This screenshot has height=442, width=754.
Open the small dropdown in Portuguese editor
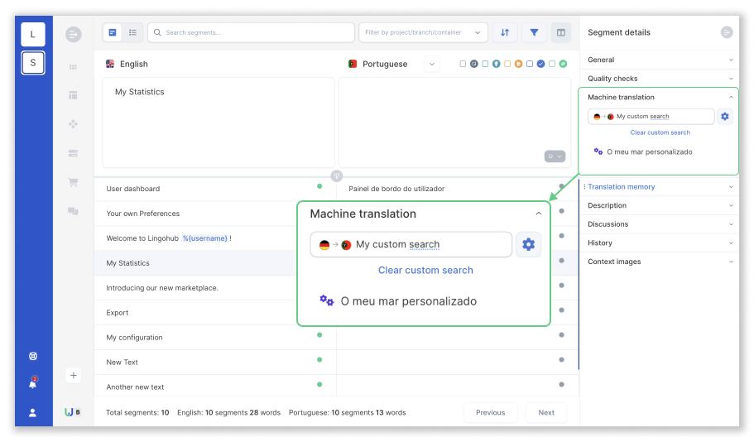tap(555, 156)
